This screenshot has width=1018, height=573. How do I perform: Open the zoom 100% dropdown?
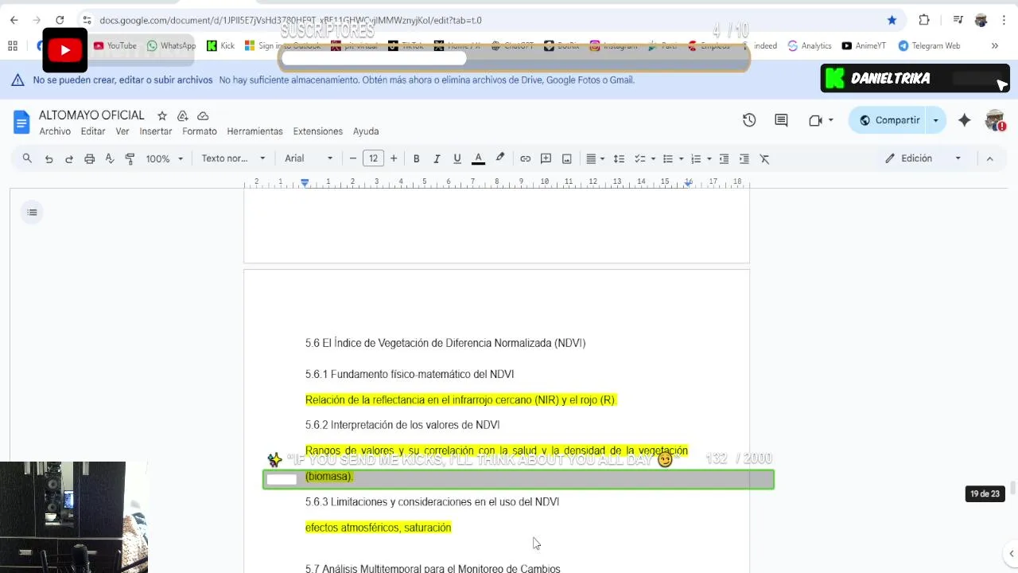165,158
